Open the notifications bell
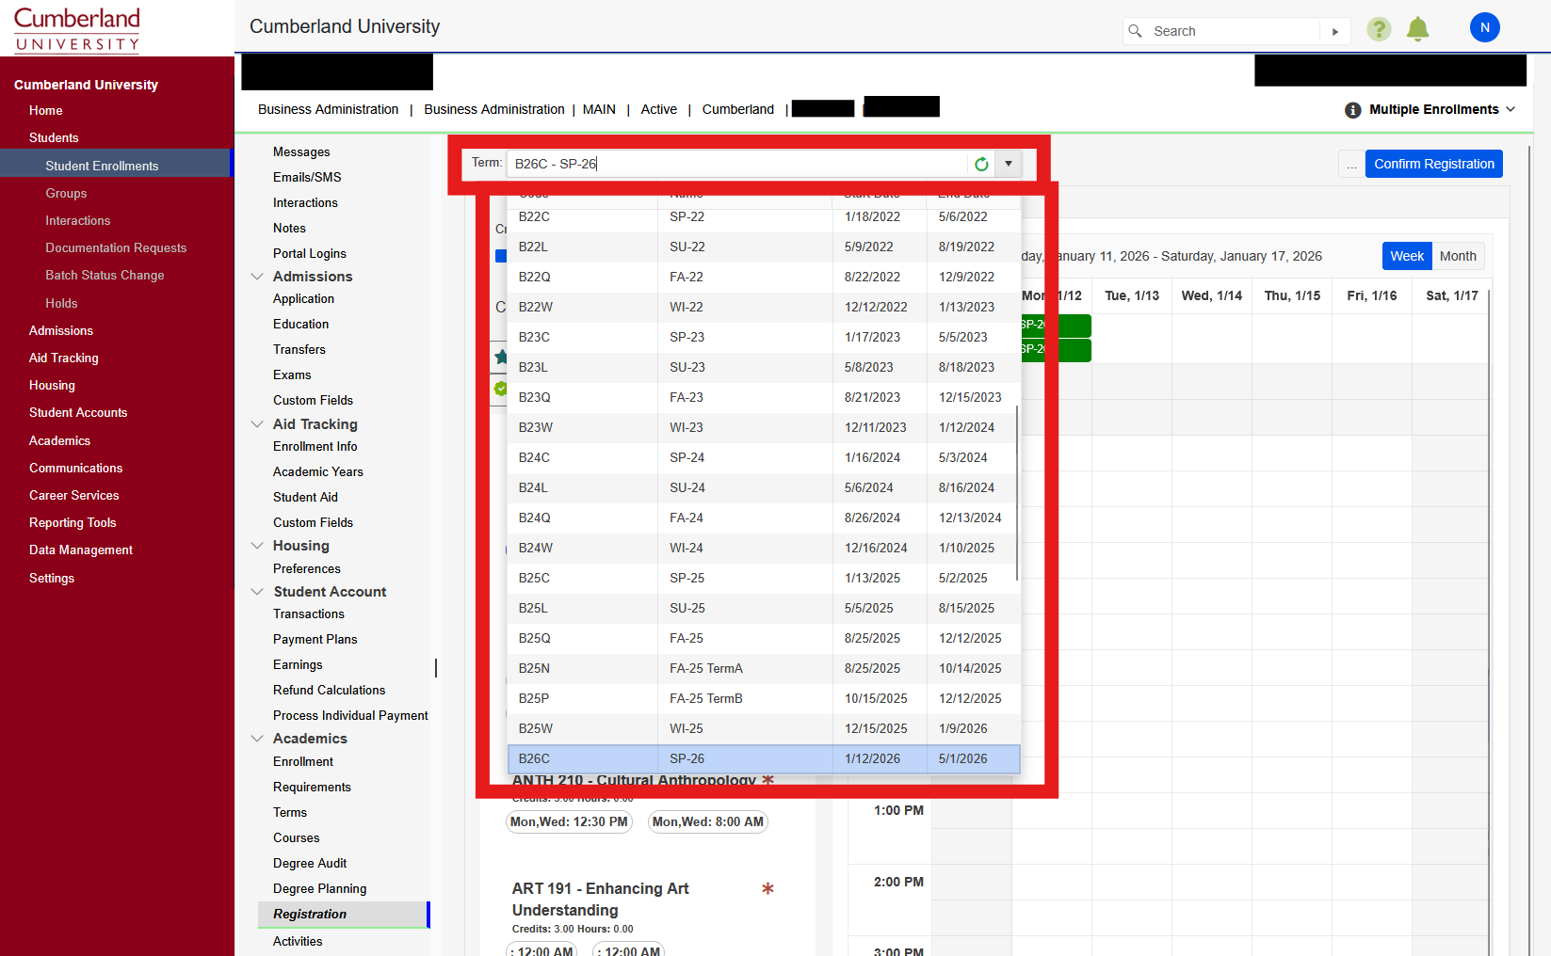1551x956 pixels. [x=1417, y=29]
